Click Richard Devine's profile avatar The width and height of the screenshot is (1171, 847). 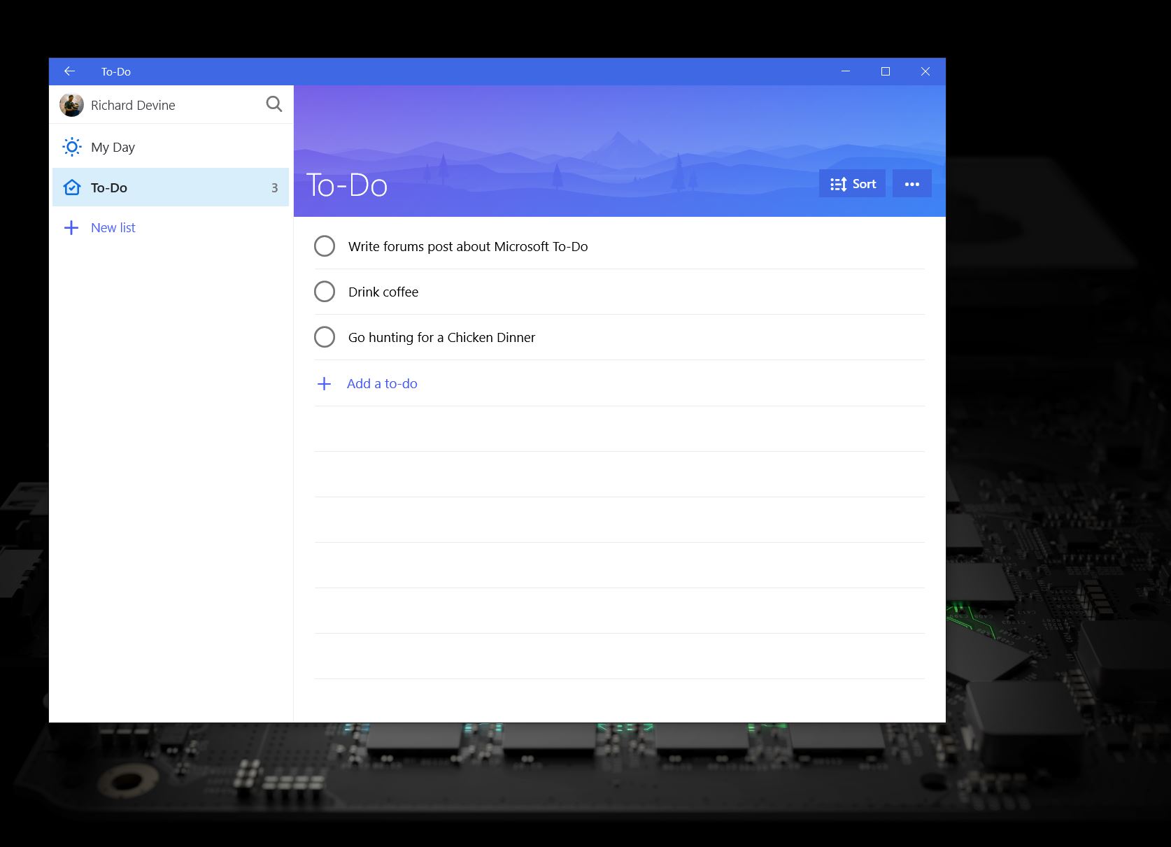tap(71, 105)
